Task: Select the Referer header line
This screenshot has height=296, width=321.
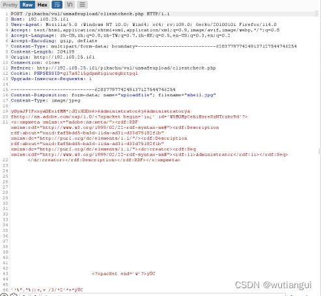Action: pyautogui.click(x=113, y=68)
